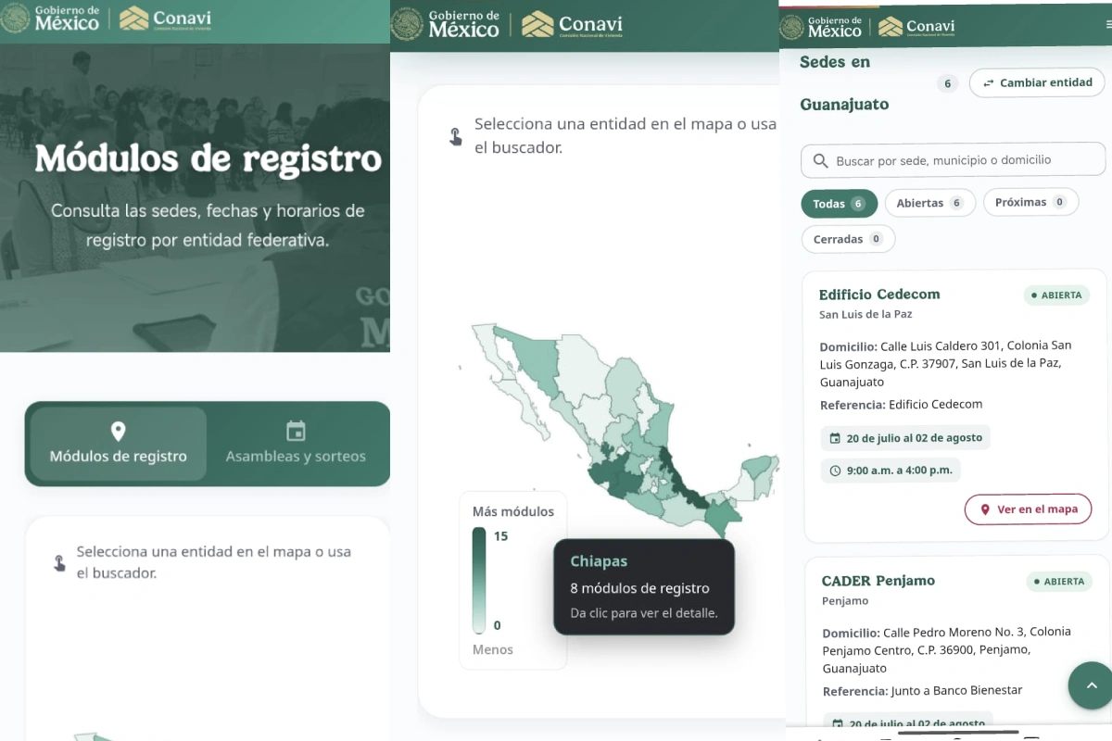Click the clock hours chip 9:00 a.m. a 4:00 p.m.
This screenshot has width=1112, height=741.
point(891,471)
